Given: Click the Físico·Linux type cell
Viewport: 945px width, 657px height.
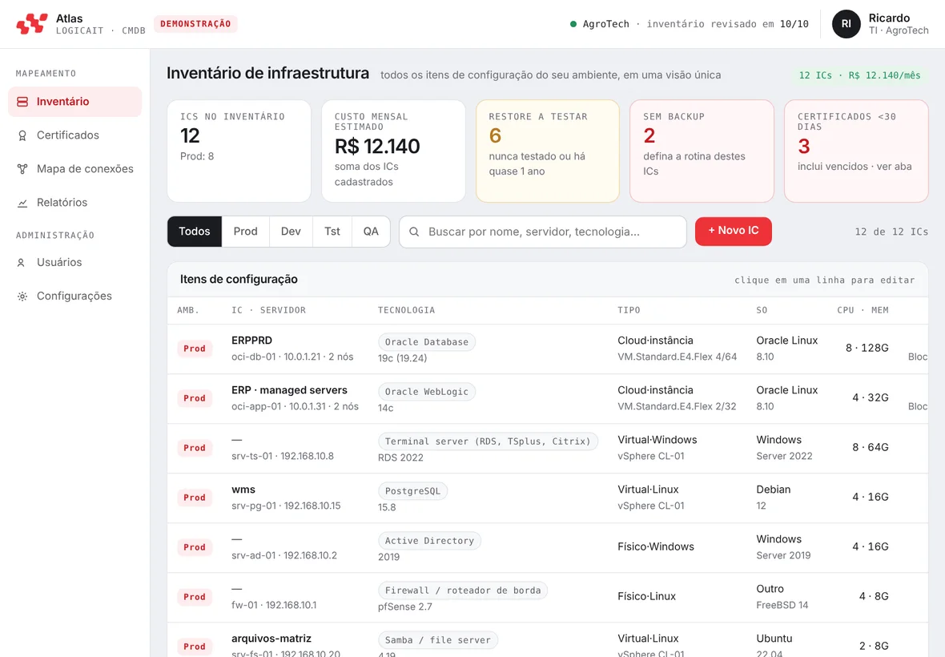Looking at the screenshot, I should coord(646,596).
